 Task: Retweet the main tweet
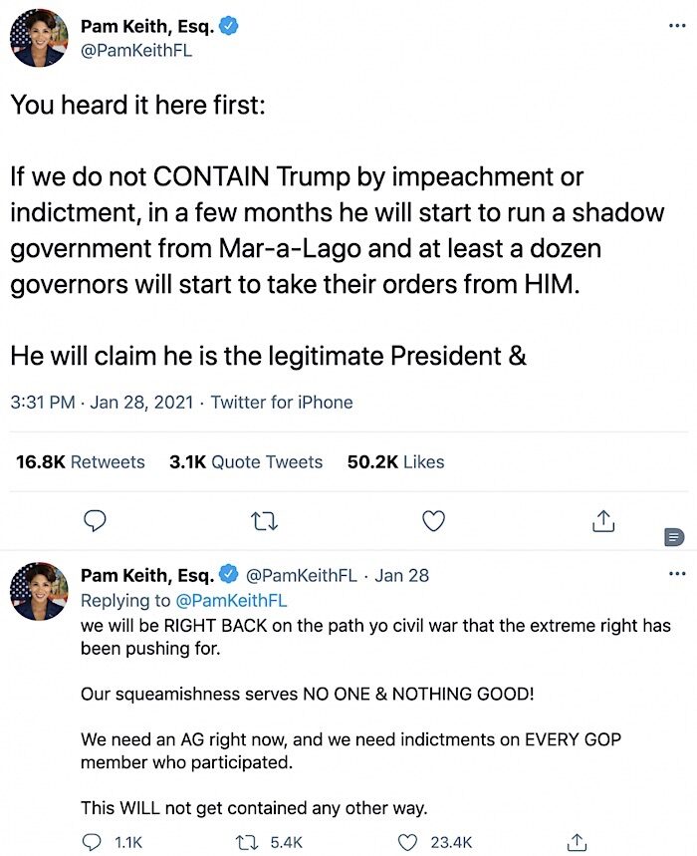(x=265, y=521)
